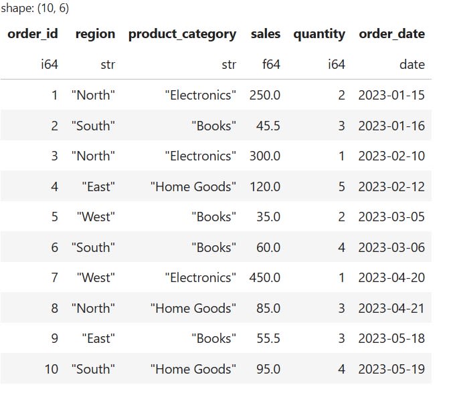Click the date cell 2023-03-06

[x=391, y=247]
